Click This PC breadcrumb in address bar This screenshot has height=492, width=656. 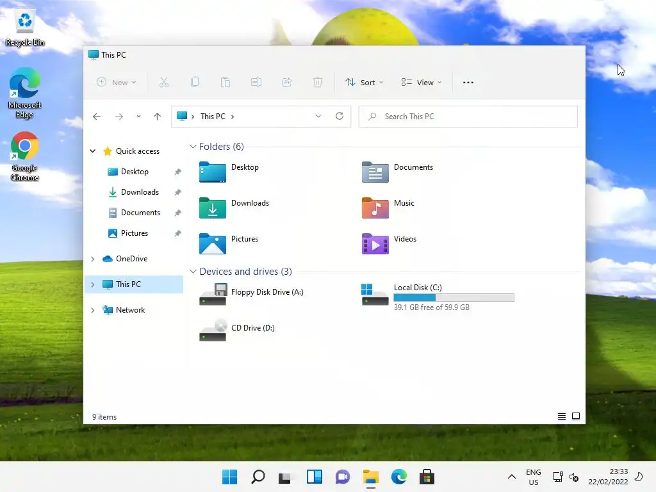click(x=213, y=117)
